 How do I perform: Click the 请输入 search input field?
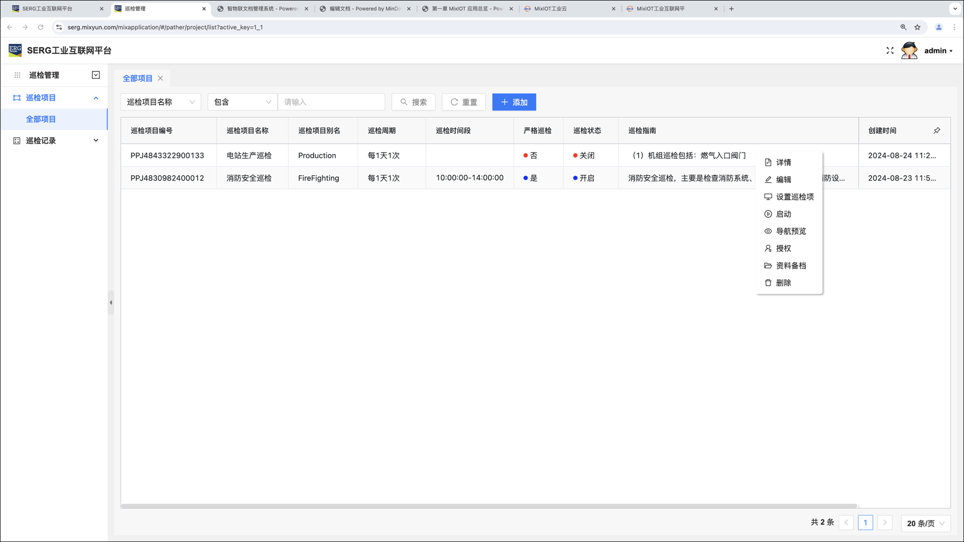331,102
